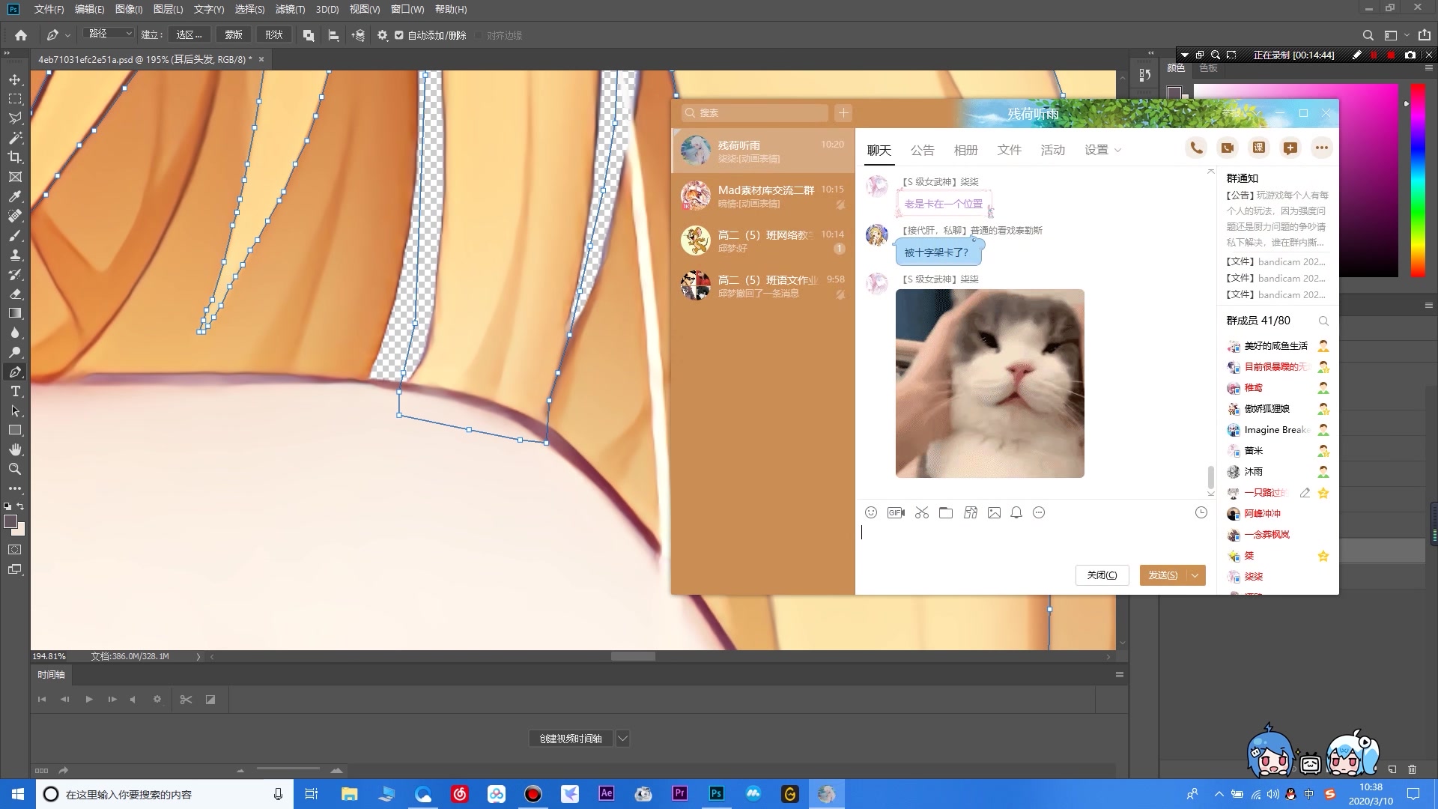Toggle the Align Edges checkbox
Image resolution: width=1438 pixels, height=809 pixels.
click(479, 35)
